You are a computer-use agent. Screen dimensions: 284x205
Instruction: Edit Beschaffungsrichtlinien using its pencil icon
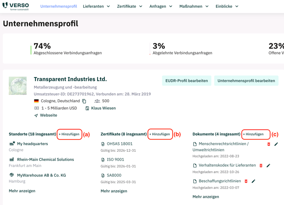tap(253, 181)
